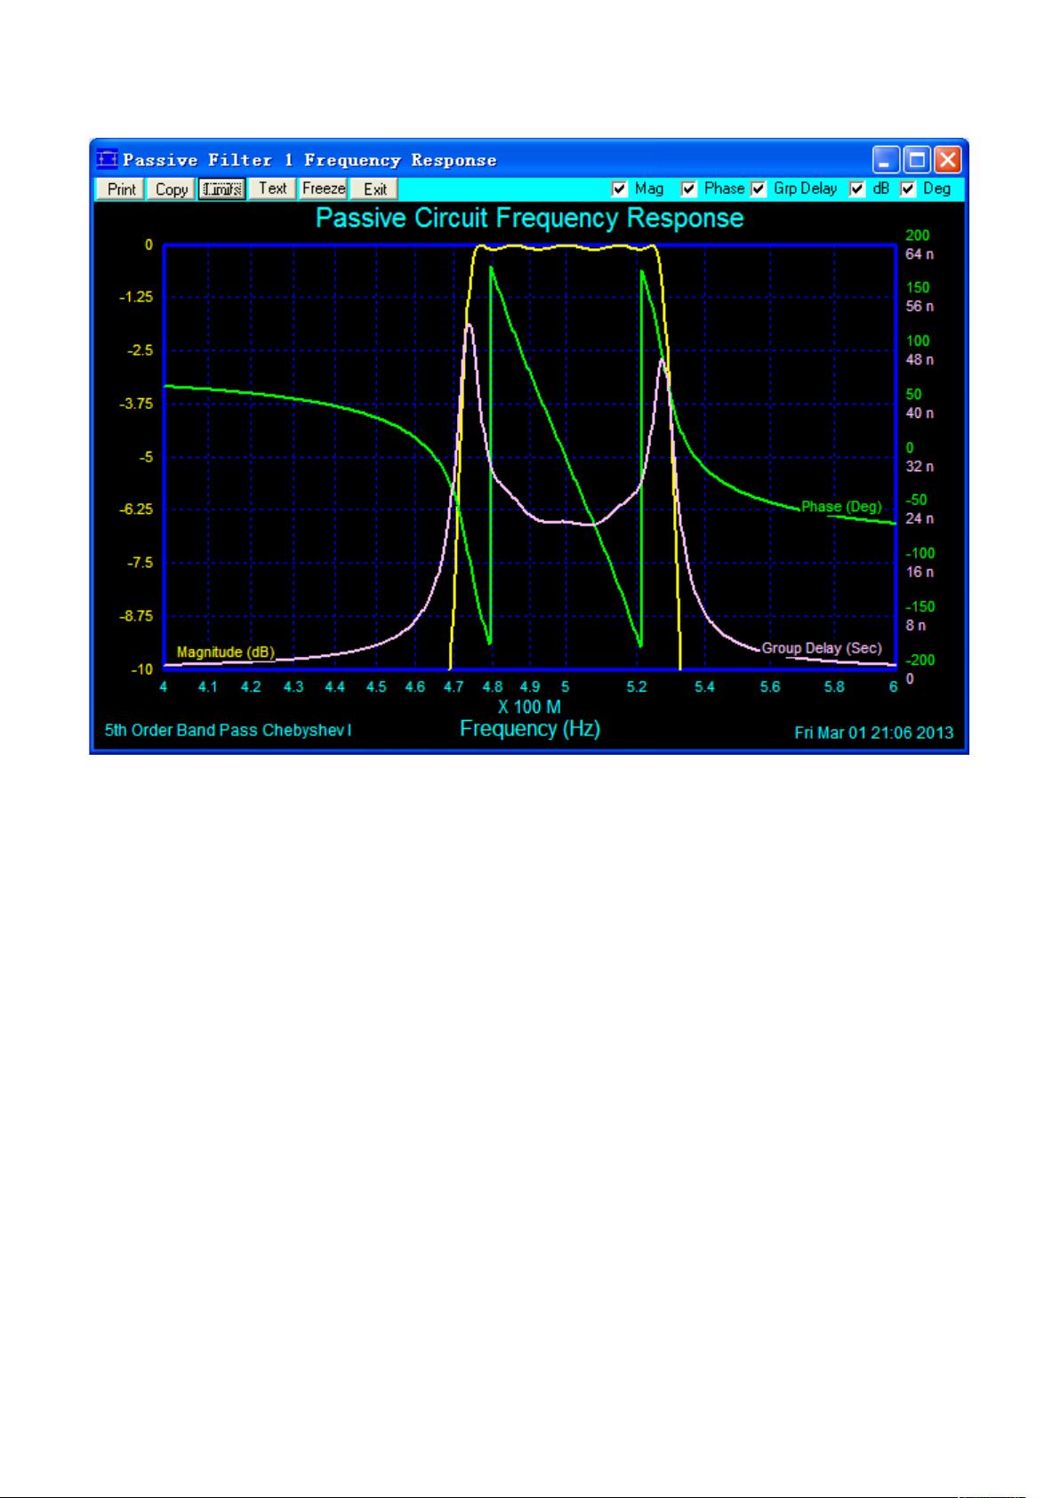Disable the Grp Delay checkbox
Screen dimensions: 1060x1498
[x=759, y=189]
